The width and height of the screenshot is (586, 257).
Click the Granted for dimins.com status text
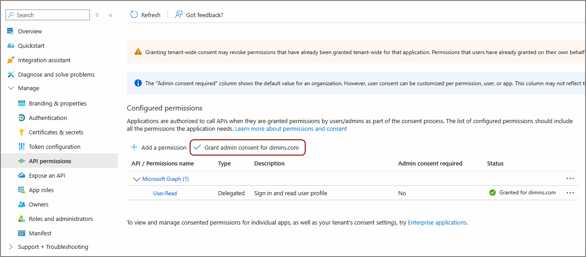click(527, 193)
